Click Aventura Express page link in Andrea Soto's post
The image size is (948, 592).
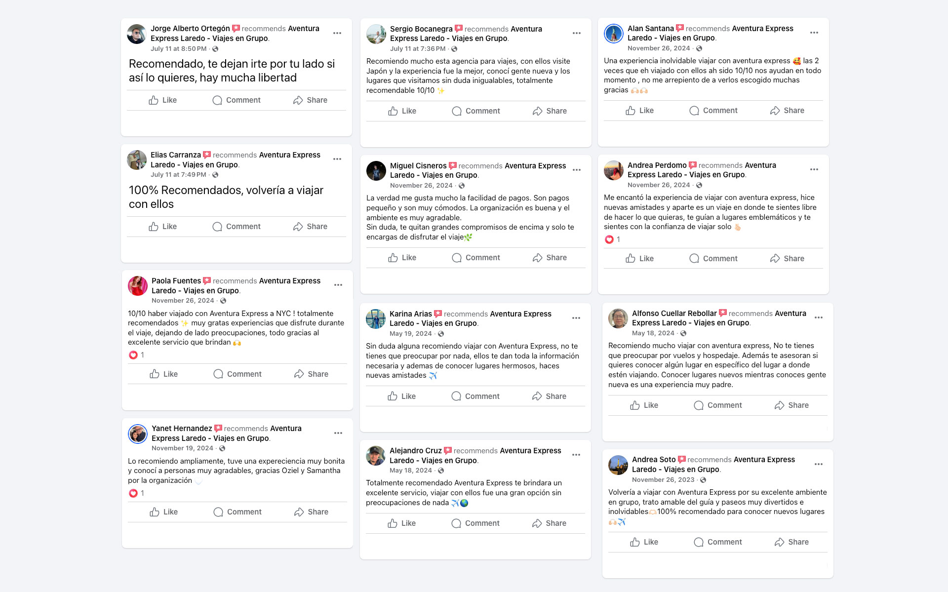pyautogui.click(x=764, y=459)
